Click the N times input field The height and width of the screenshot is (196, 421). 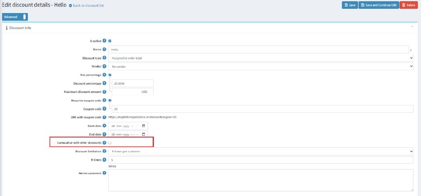pyautogui.click(x=261, y=160)
